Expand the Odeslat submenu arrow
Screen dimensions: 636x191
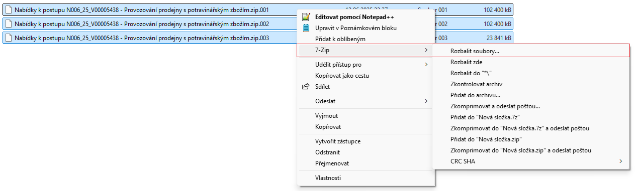(x=426, y=101)
